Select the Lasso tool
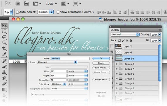Screen dimensions: 167x106 [x=4, y=37]
